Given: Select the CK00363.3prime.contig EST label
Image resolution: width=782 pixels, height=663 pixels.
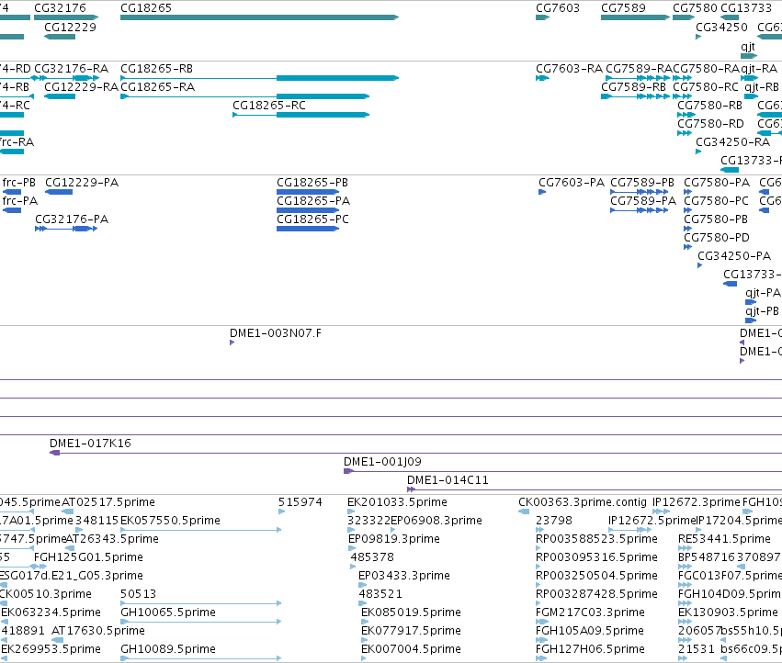Looking at the screenshot, I should point(583,502).
